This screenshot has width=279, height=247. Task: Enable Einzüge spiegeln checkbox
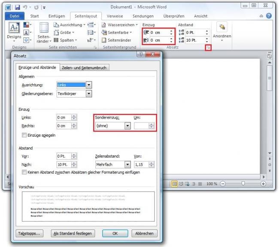pos(24,135)
